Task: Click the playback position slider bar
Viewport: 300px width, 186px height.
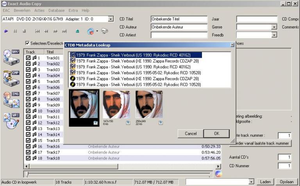Action: coord(117,173)
